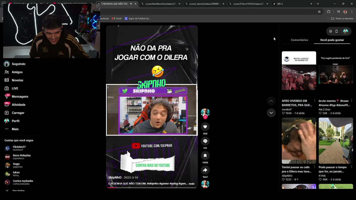Open the KYAN author name
356x200 pixels.
click(322, 176)
